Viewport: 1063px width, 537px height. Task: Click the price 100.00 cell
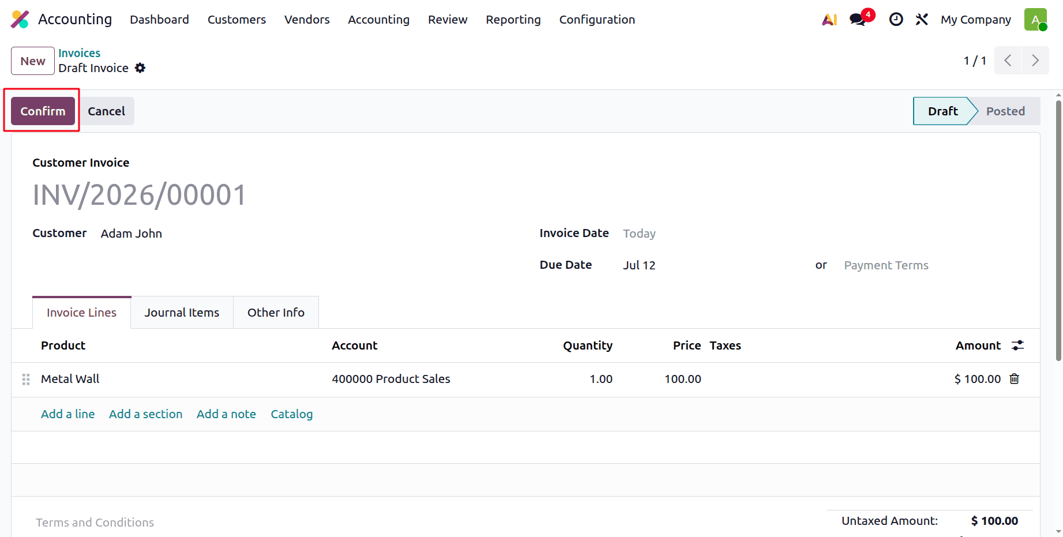click(683, 379)
